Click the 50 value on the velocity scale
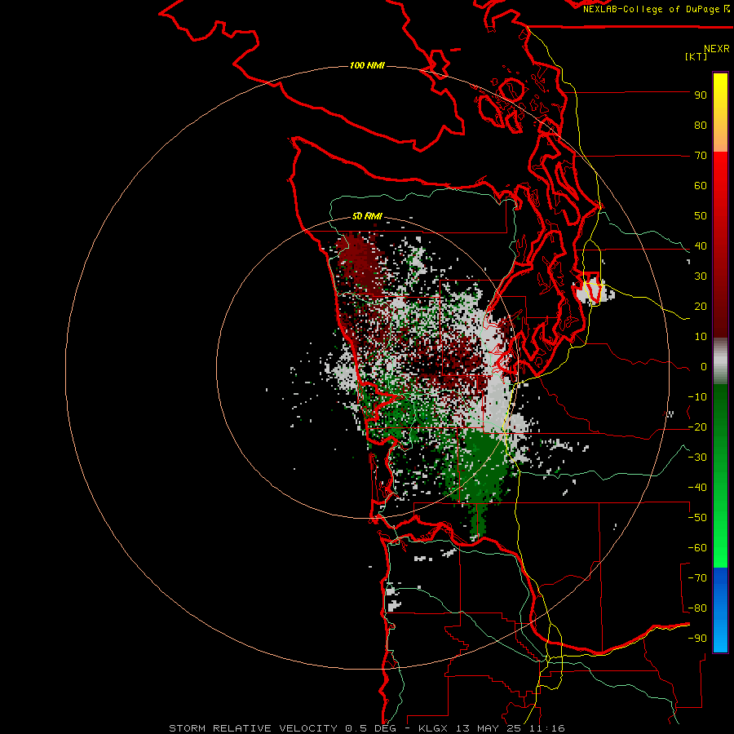The height and width of the screenshot is (734, 734). coord(701,216)
